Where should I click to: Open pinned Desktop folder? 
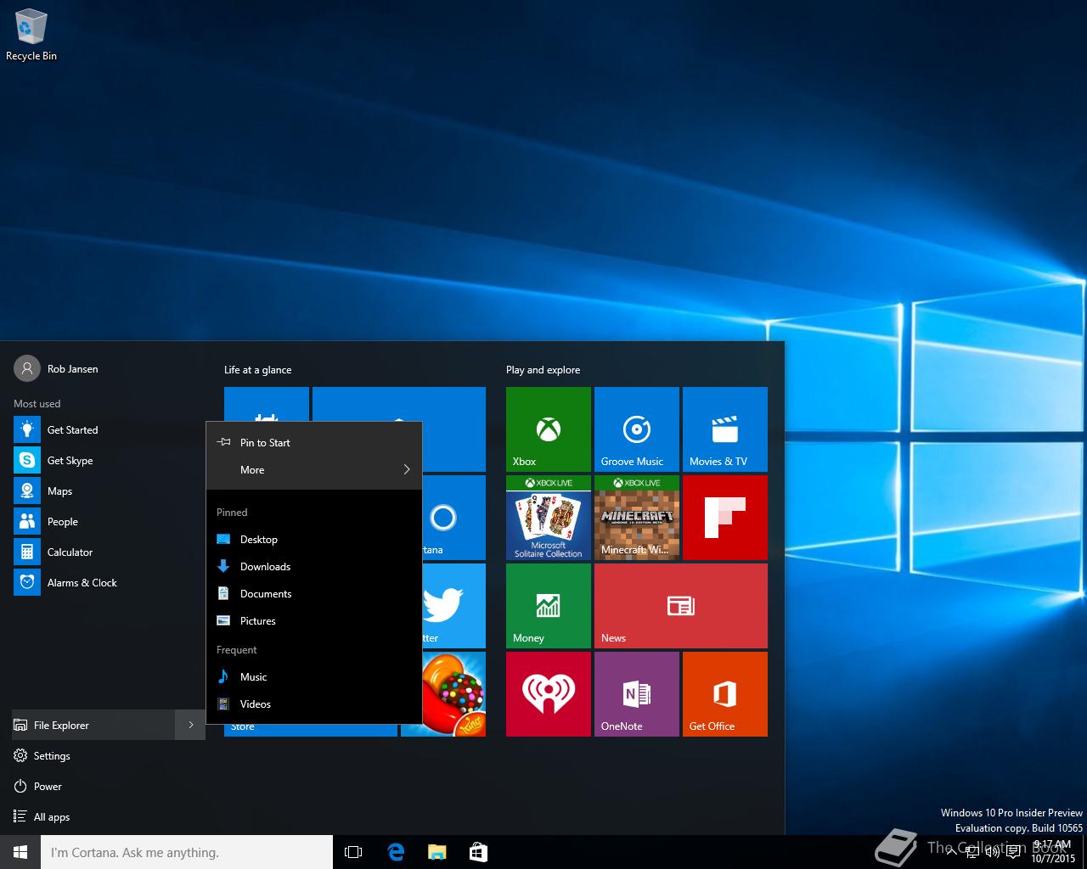(314, 540)
